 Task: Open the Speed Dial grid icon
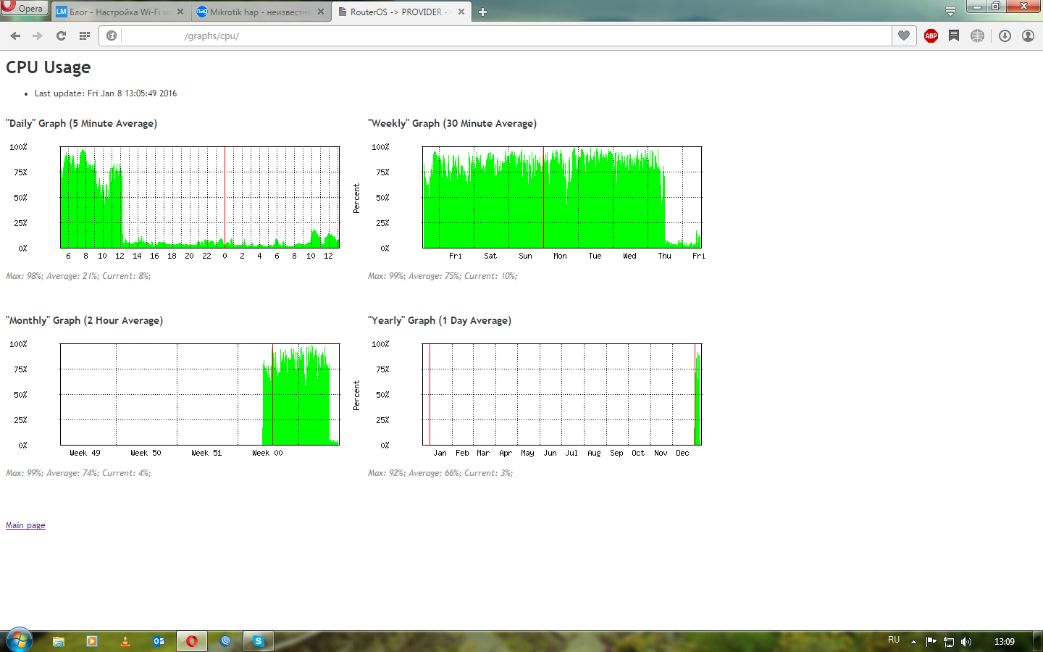tap(85, 35)
